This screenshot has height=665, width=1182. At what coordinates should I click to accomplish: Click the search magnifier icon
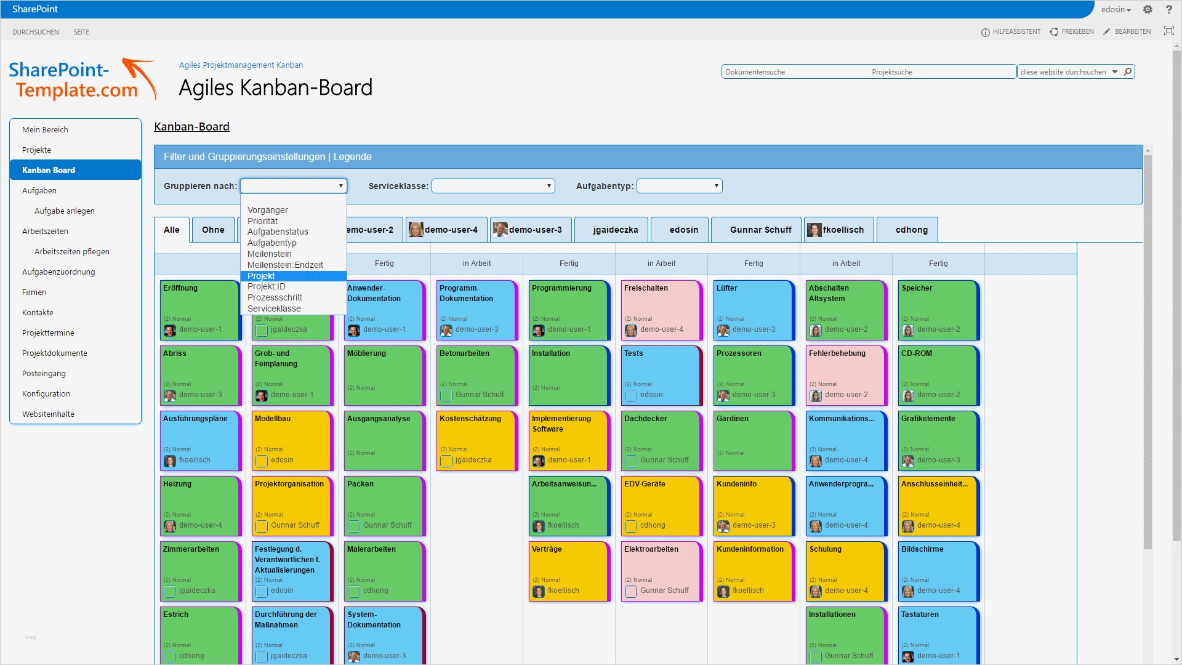click(x=1127, y=72)
